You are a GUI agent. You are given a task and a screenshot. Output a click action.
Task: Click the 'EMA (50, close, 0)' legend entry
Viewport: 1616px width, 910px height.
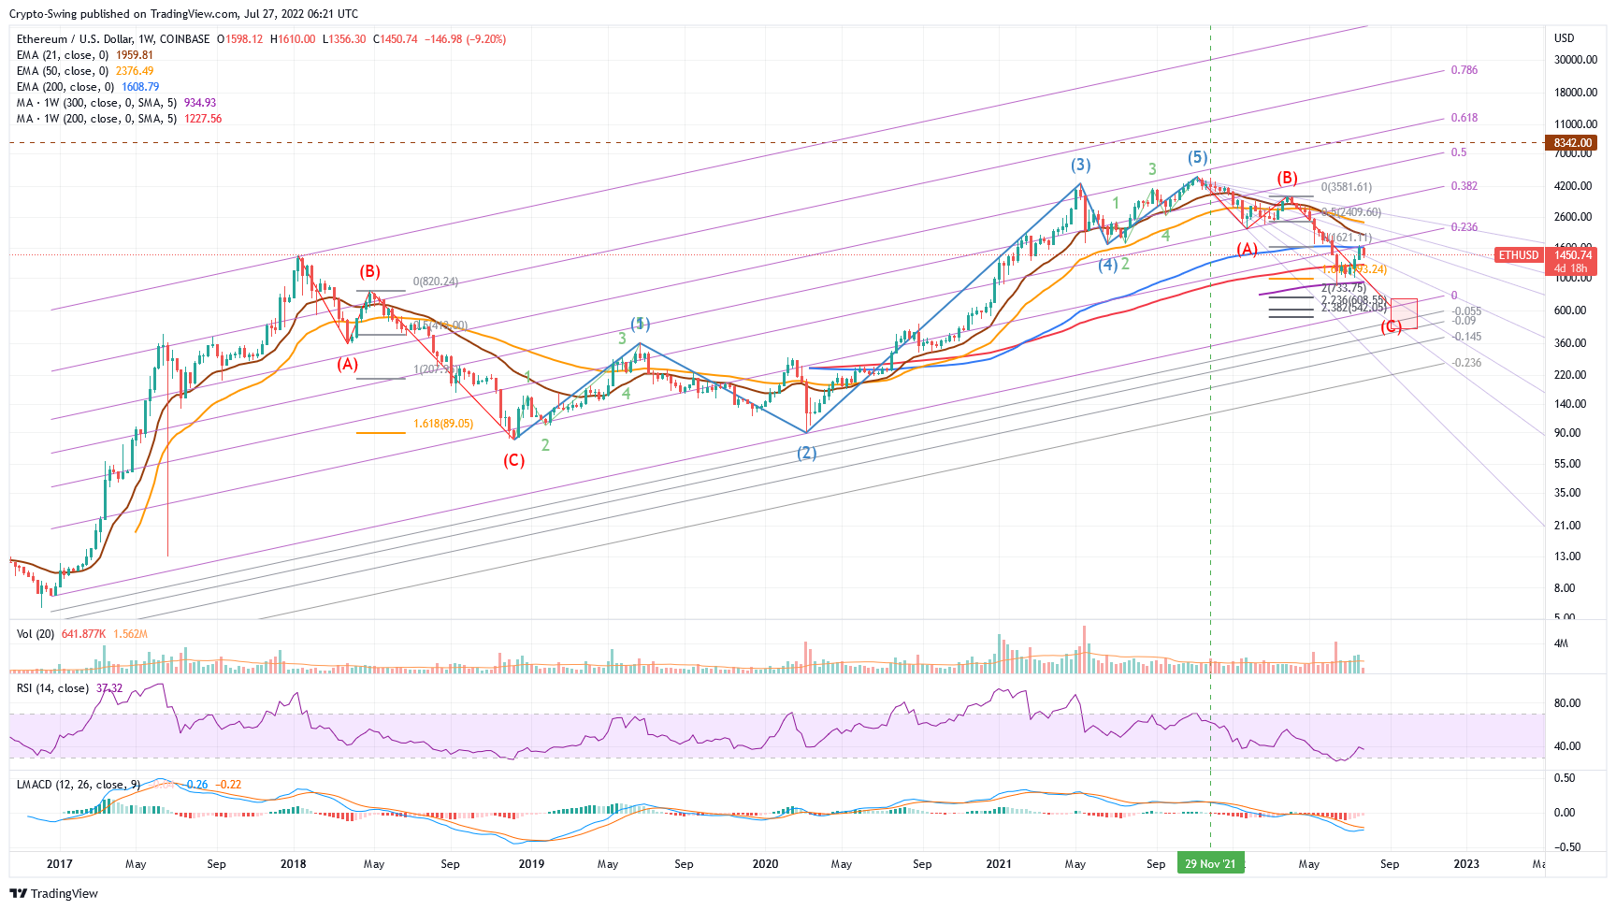[x=63, y=71]
